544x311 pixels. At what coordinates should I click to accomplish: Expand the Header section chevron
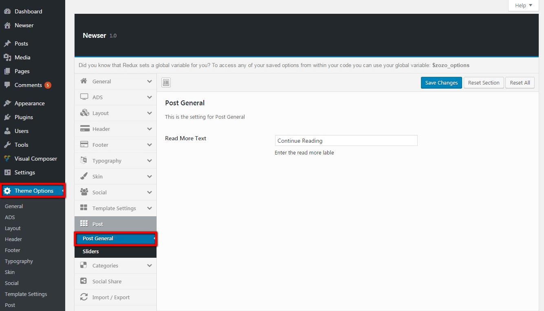150,129
